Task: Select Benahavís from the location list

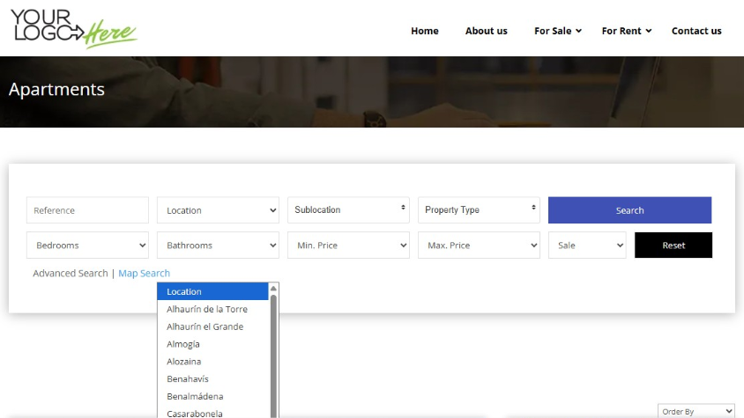Action: coord(189,379)
